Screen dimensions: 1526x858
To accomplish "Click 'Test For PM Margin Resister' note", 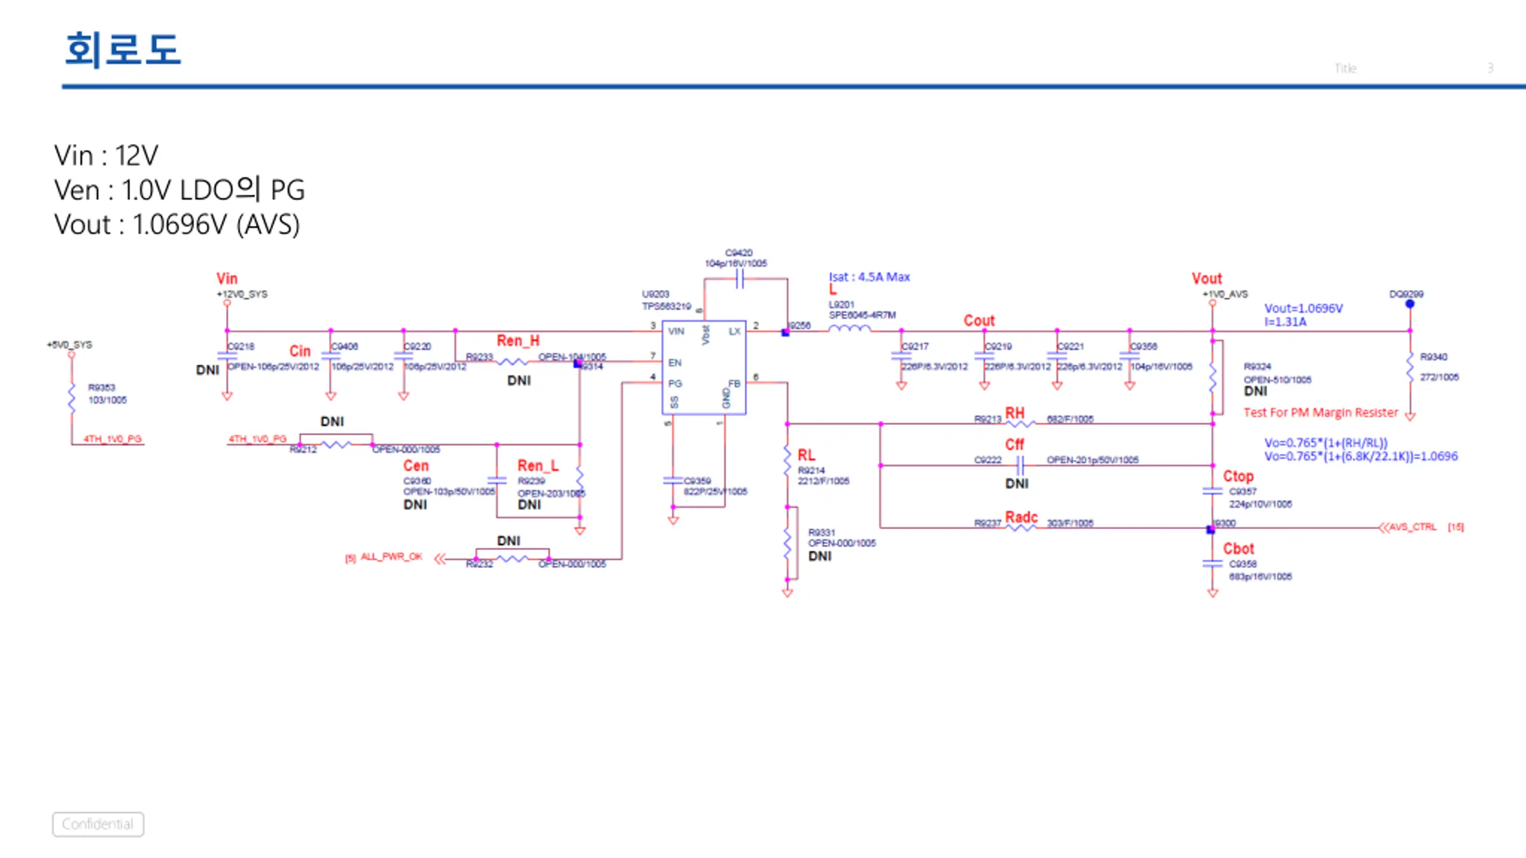I will point(1320,412).
